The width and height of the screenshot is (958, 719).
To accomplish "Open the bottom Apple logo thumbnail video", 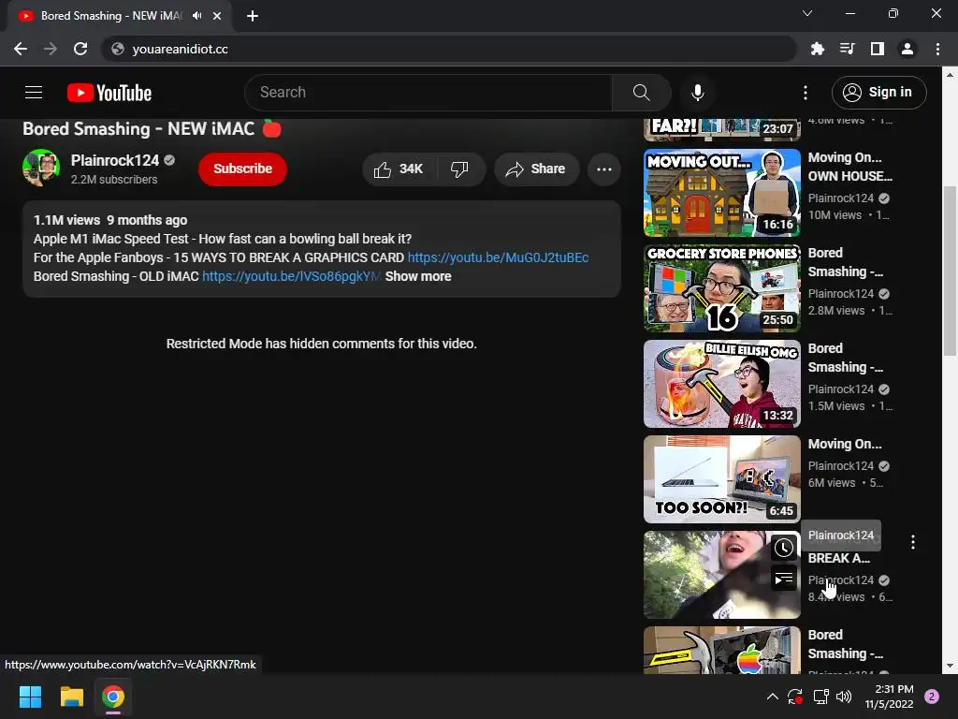I will [x=721, y=650].
